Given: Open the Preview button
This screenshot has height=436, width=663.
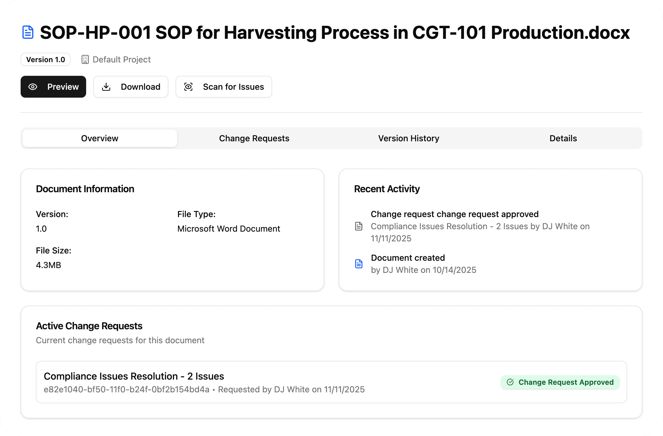Looking at the screenshot, I should click(53, 87).
